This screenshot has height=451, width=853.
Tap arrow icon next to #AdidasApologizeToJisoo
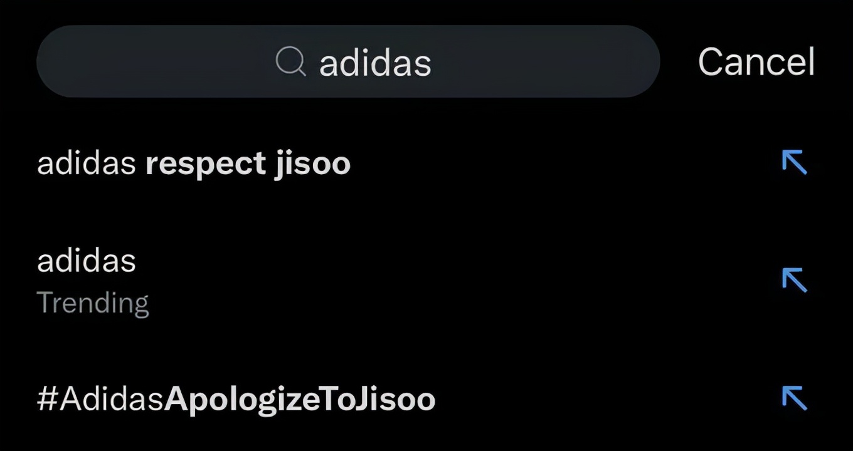794,398
